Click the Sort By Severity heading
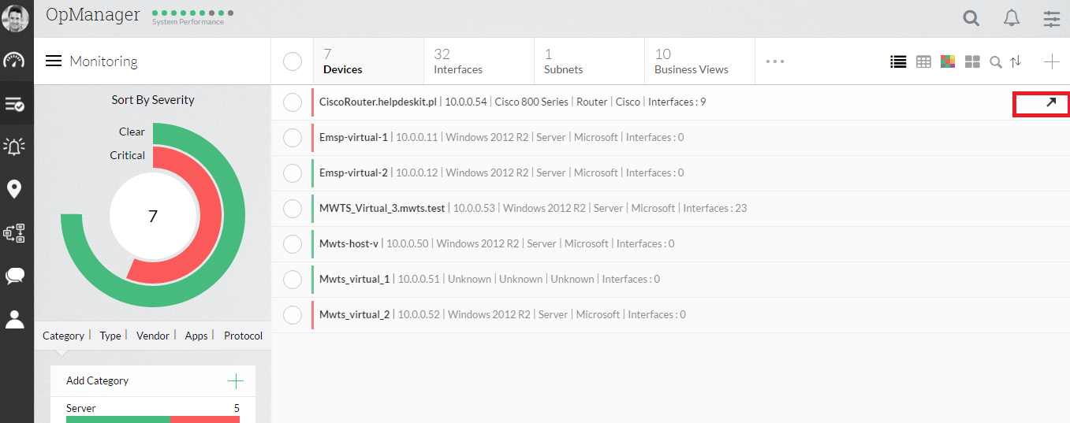Image resolution: width=1070 pixels, height=423 pixels. tap(153, 100)
